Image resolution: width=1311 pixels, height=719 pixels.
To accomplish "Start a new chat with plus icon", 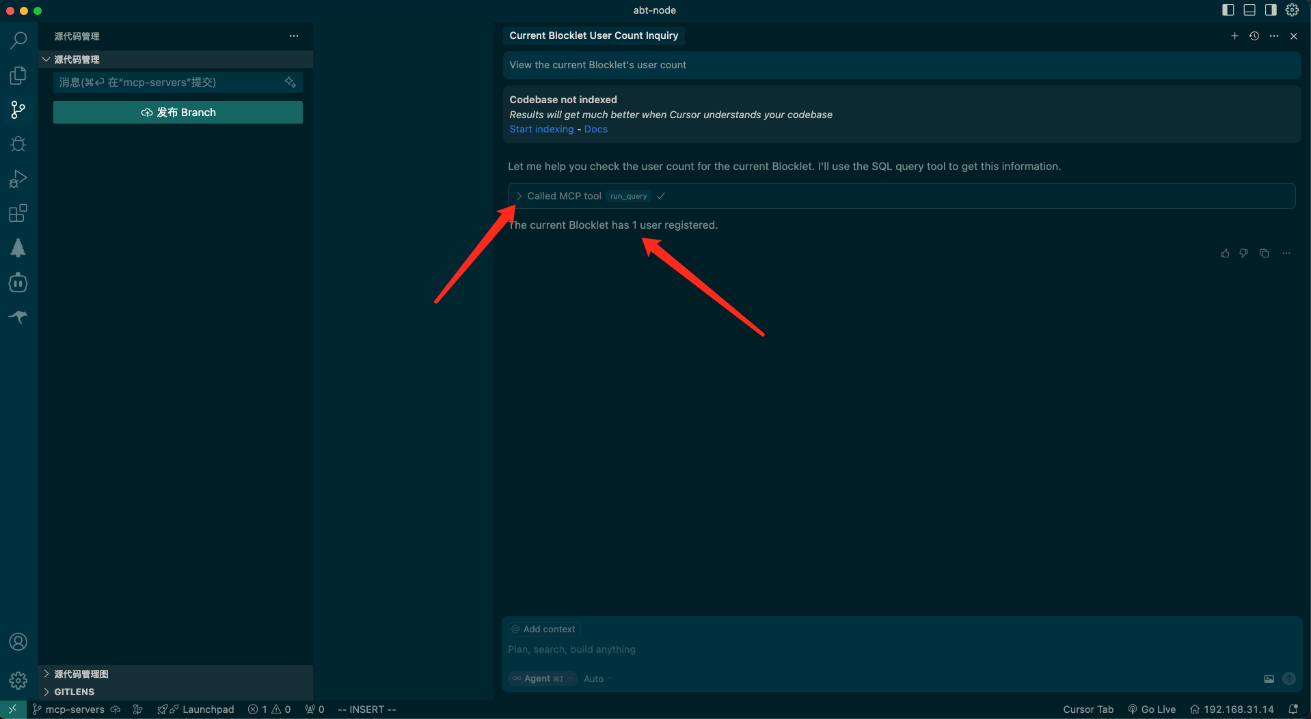I will point(1234,36).
